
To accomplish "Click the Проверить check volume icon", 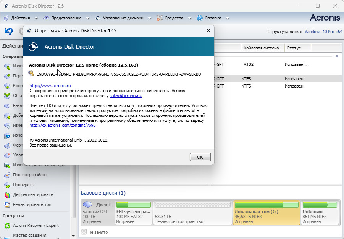I will 7,185.
